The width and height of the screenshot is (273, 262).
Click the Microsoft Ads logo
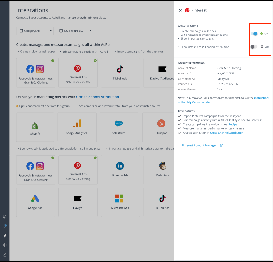(119, 198)
